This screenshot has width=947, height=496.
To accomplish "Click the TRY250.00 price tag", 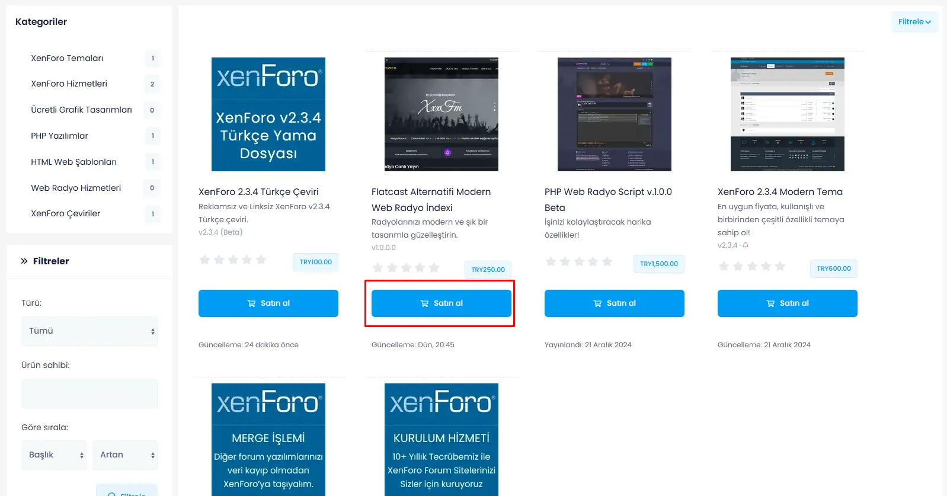I will click(488, 270).
